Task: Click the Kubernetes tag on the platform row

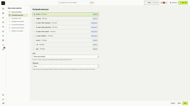Action: (94, 36)
